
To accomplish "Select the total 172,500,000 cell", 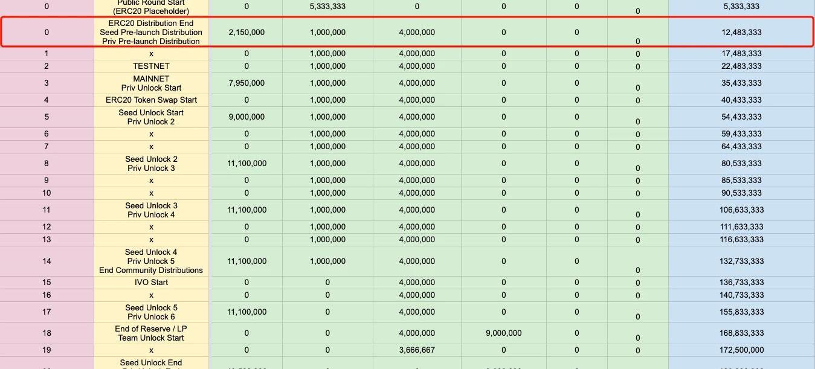I will [x=741, y=350].
